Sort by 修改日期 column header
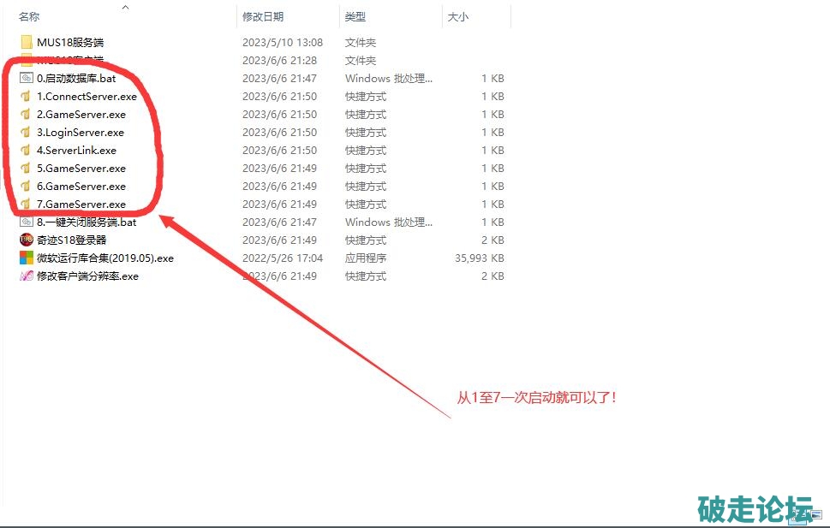 pos(263,16)
